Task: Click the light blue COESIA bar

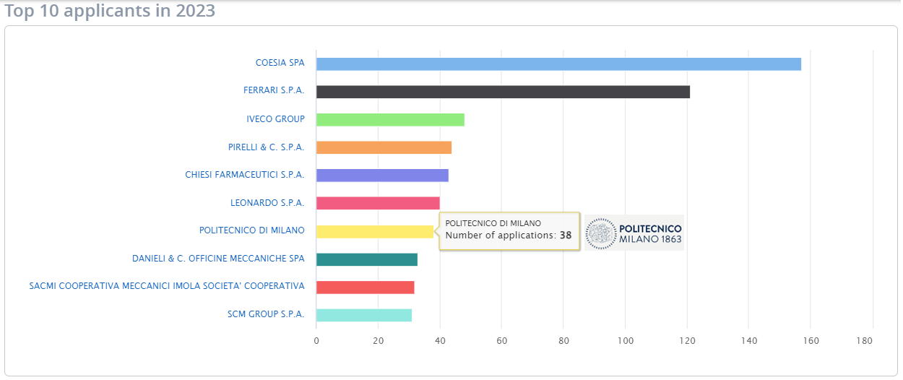Action: (x=558, y=64)
